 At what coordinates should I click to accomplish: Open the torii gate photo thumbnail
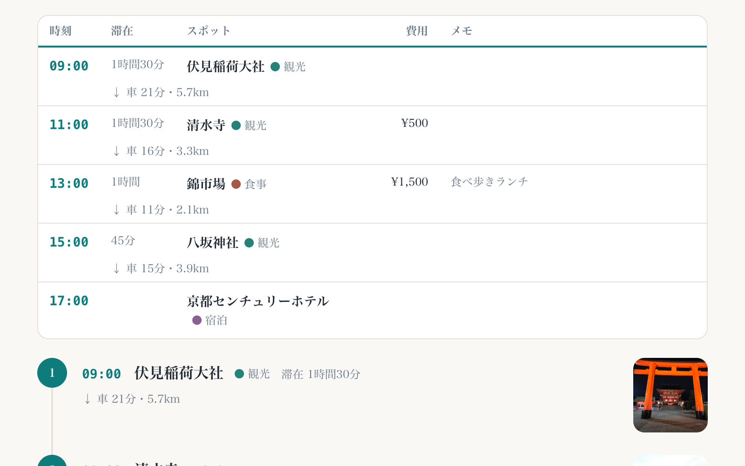click(670, 395)
